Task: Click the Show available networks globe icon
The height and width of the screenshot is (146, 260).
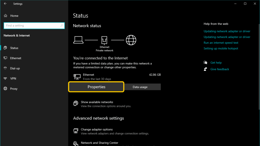Action: (x=76, y=103)
